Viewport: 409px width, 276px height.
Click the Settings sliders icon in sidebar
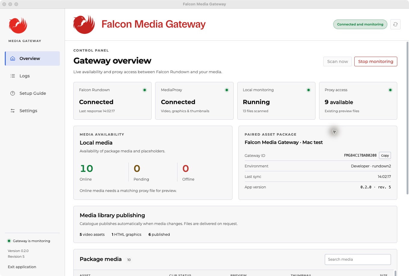pos(13,111)
